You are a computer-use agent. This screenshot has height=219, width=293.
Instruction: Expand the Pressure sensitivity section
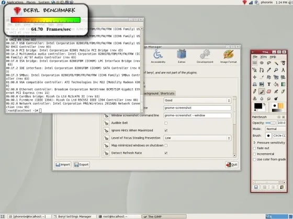pyautogui.click(x=254, y=143)
